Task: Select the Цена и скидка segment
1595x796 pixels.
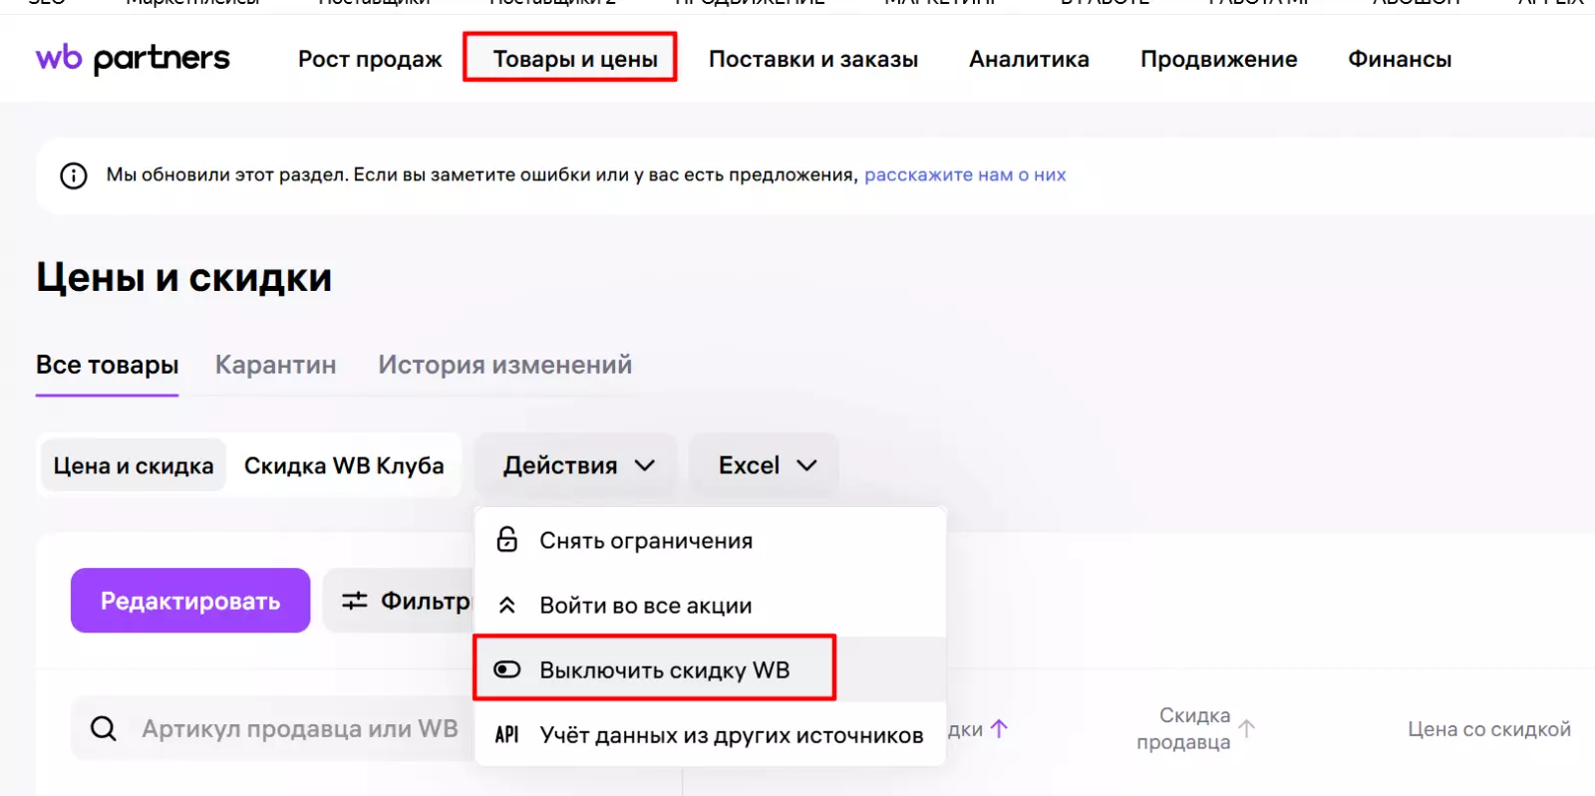Action: coord(134,465)
